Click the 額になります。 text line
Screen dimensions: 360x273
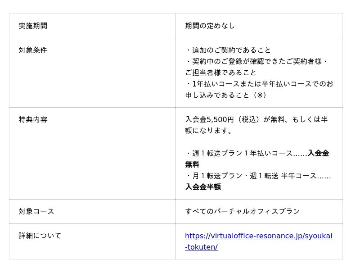[x=209, y=131]
